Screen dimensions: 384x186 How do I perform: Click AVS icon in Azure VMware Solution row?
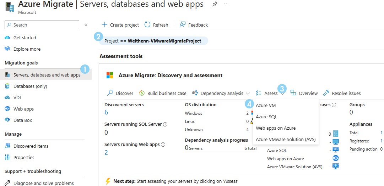[335, 166]
